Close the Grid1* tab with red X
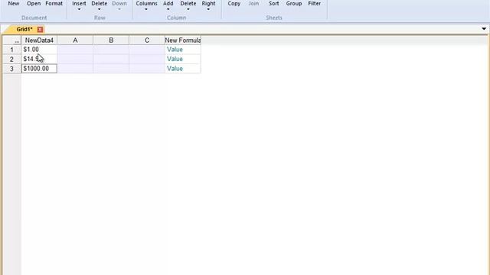 [x=40, y=29]
